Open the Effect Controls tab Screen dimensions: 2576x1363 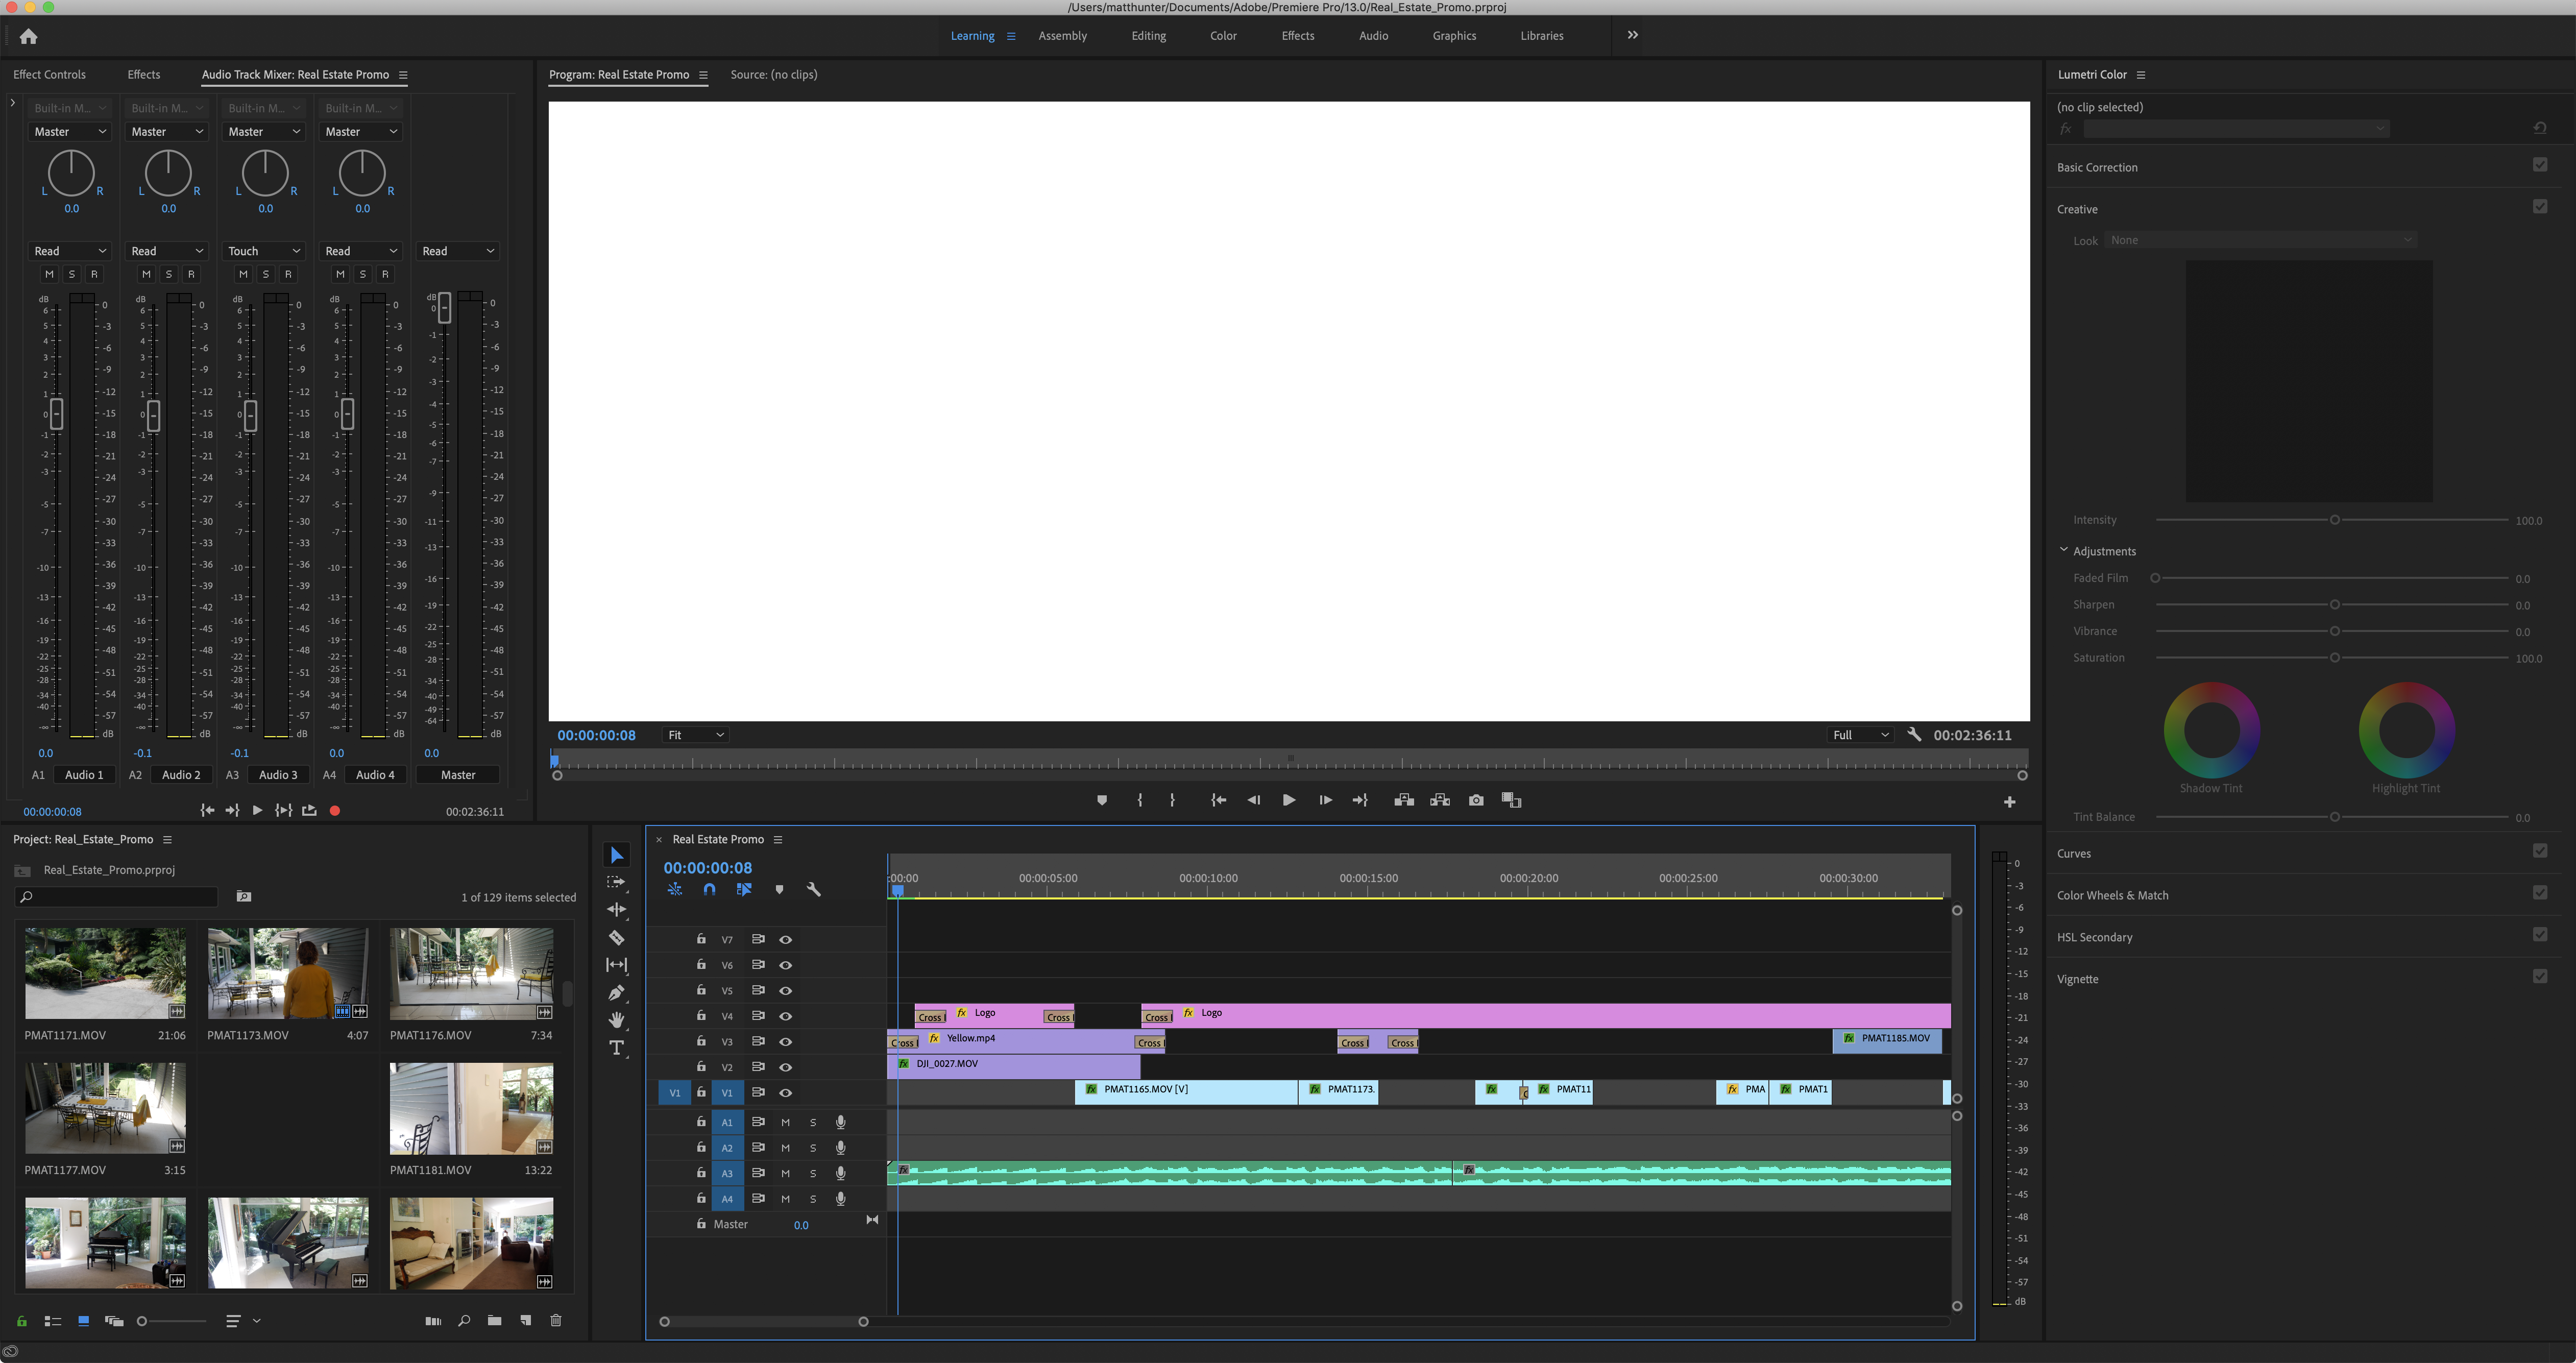(x=49, y=75)
